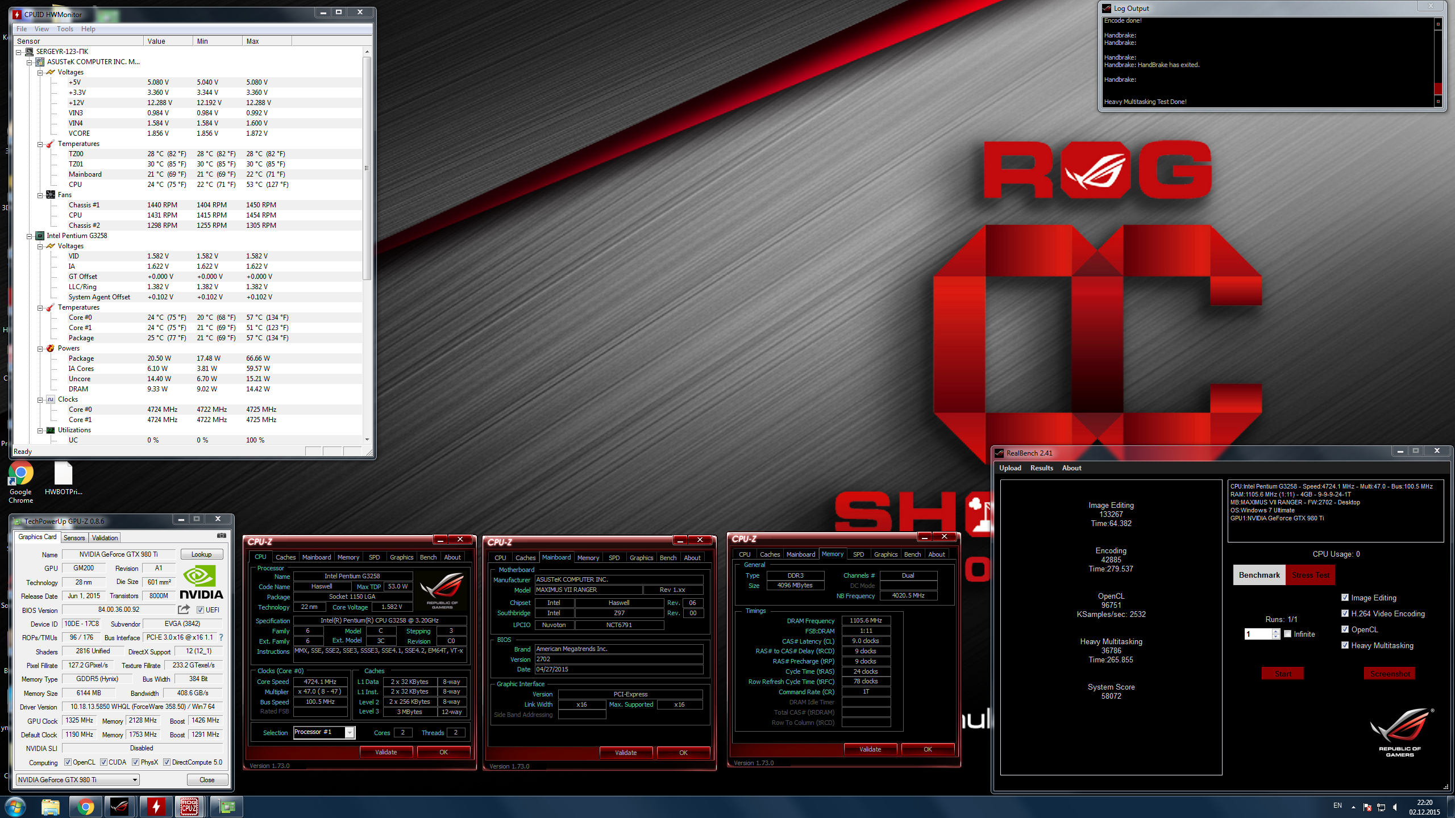
Task: Click the Bus Interface question mark in GPU-Z
Action: [x=221, y=637]
